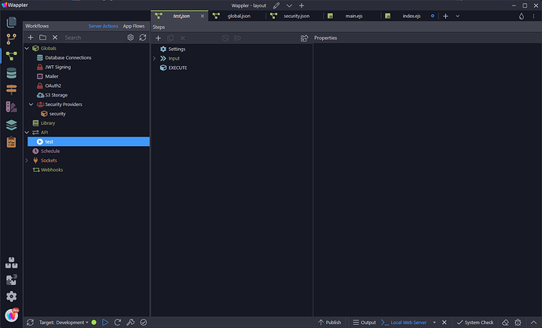The height and width of the screenshot is (328, 542).
Task: Select the Webhooks tree item
Action: pos(52,169)
